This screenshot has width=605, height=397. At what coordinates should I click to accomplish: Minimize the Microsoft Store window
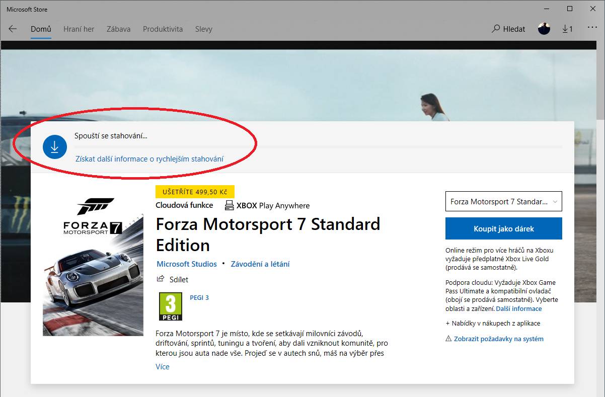547,9
